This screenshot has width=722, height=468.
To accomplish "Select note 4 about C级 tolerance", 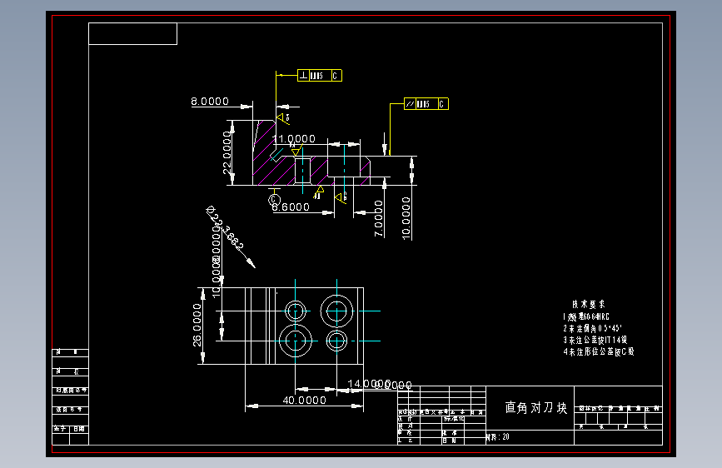I will [x=599, y=352].
